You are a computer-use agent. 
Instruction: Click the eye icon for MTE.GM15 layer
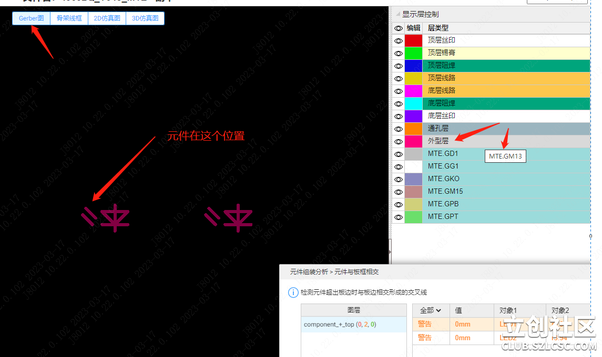(x=399, y=192)
